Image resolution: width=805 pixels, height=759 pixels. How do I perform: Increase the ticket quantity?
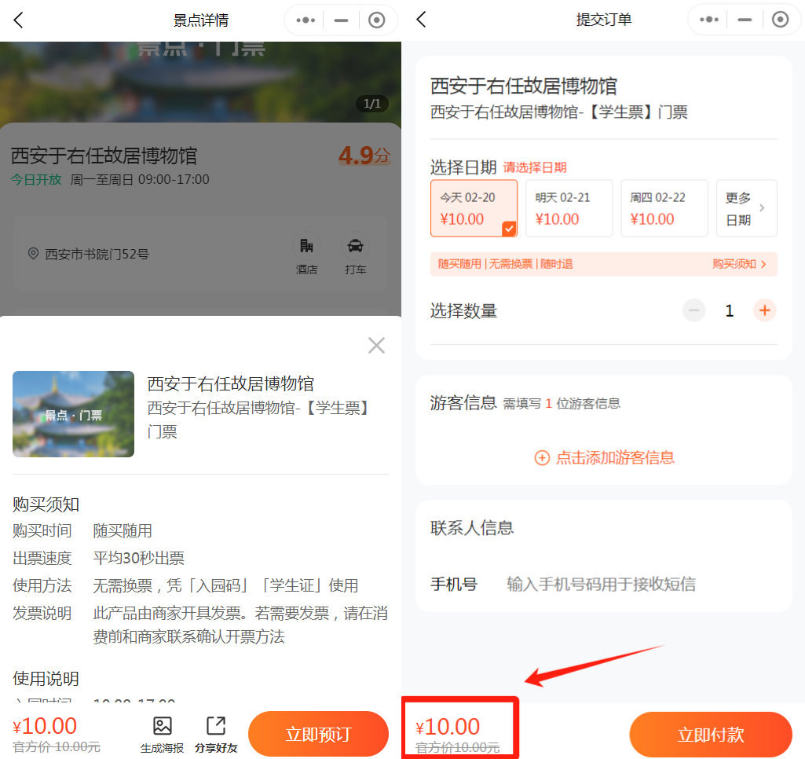pyautogui.click(x=764, y=310)
